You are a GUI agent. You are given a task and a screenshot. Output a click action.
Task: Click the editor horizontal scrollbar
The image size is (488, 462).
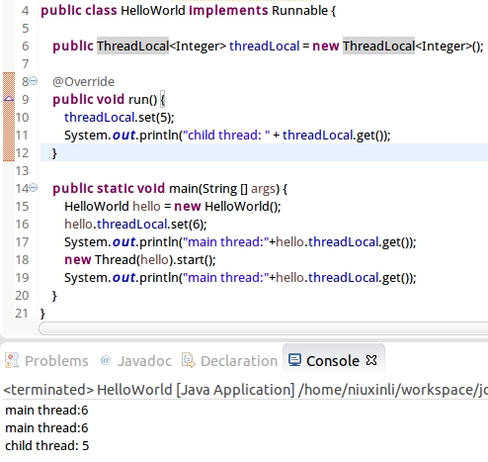coord(263,328)
